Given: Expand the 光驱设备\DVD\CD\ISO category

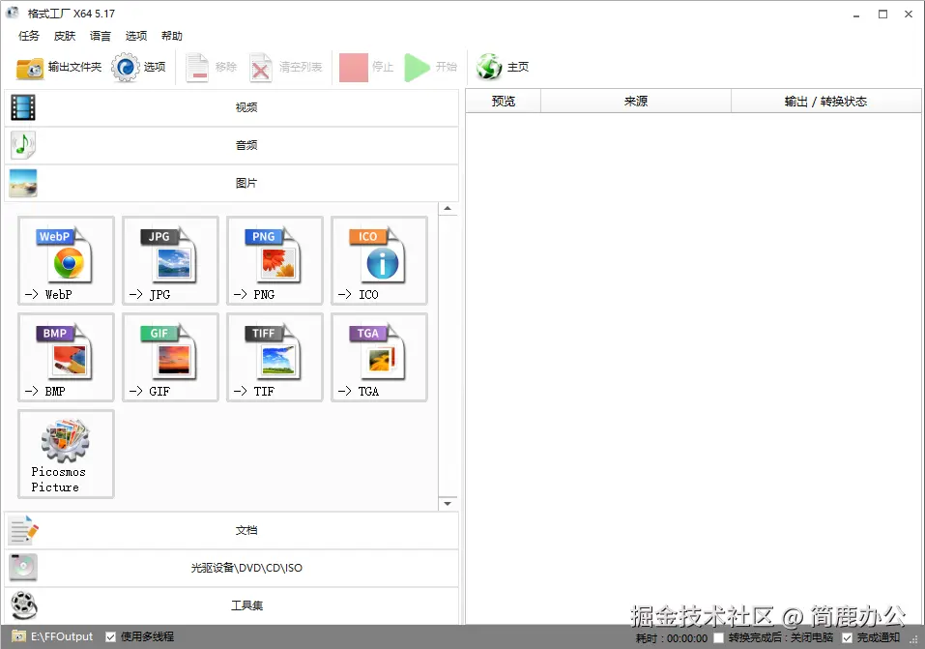Looking at the screenshot, I should tap(231, 568).
